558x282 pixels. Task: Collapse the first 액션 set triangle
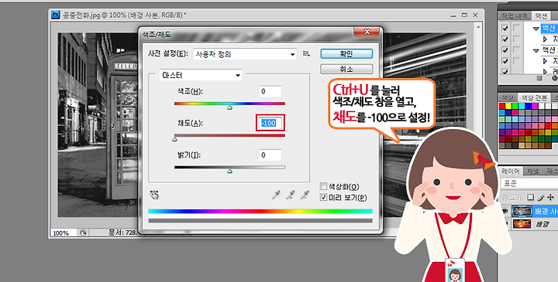pyautogui.click(x=536, y=29)
